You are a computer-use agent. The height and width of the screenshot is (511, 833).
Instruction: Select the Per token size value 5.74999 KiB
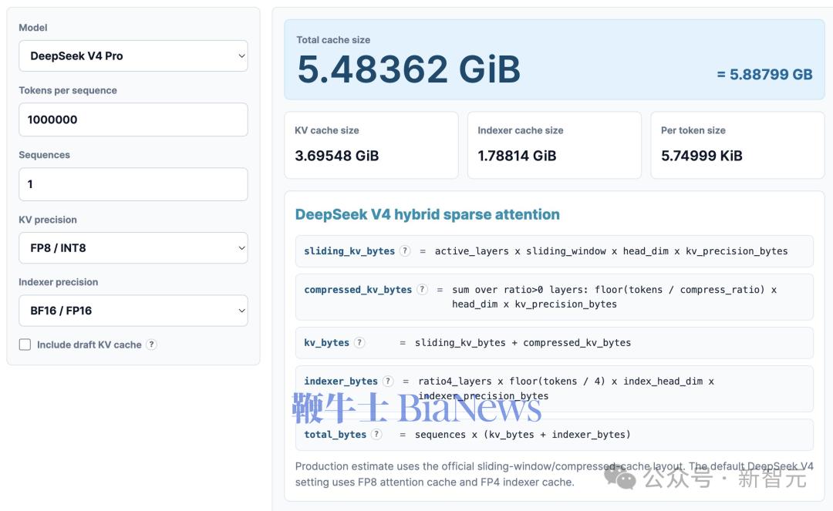[702, 156]
